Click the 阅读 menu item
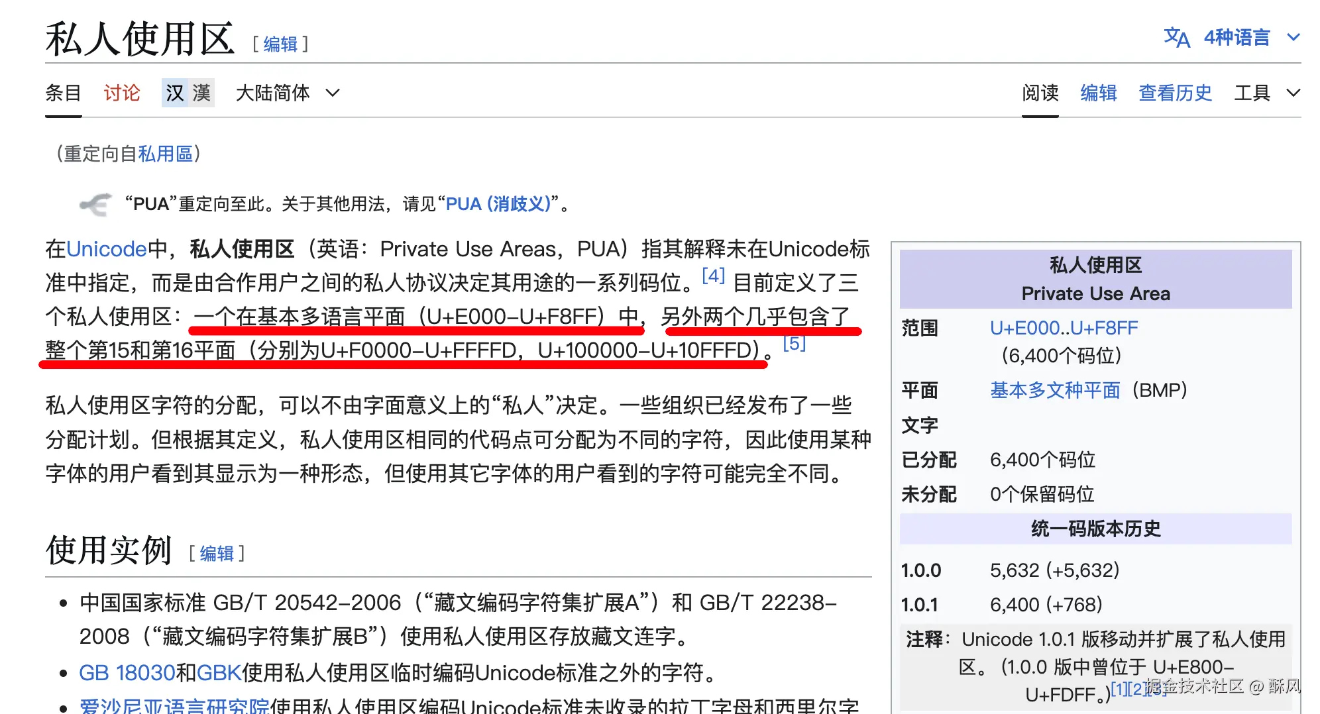Screen dimensions: 1320x714 coord(1040,93)
